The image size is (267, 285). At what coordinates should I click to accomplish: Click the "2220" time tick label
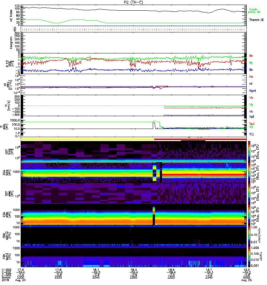58,278
